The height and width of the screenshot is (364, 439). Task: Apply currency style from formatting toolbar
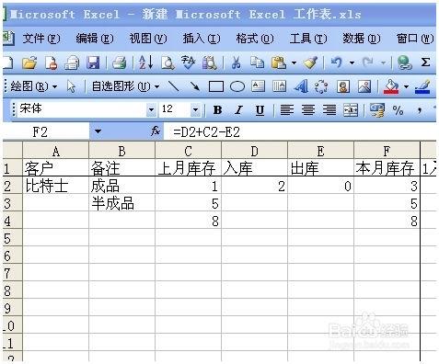[x=377, y=110]
